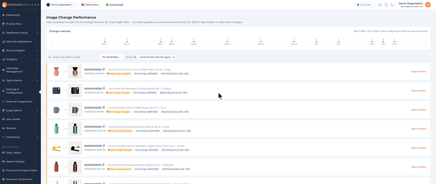
Task: Copy ASIN B0DEMO0019 with copy icon
Action: point(104,165)
